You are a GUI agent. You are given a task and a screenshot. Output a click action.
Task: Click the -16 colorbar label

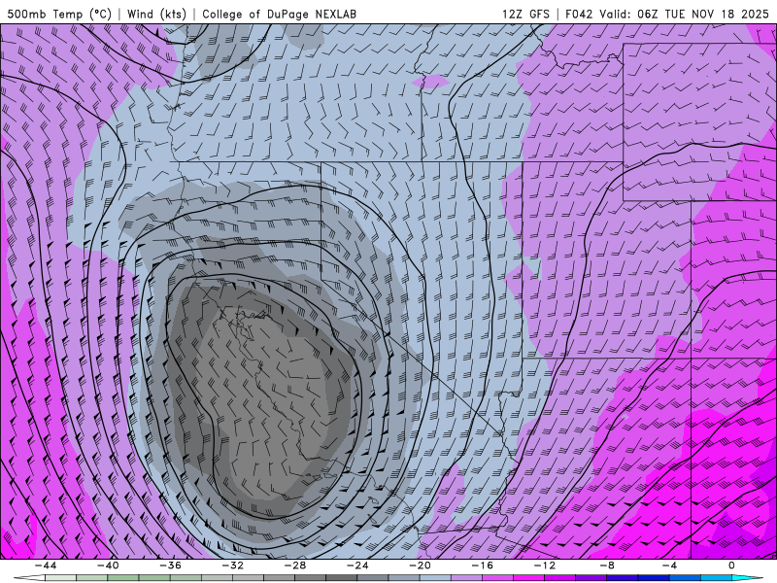(482, 566)
